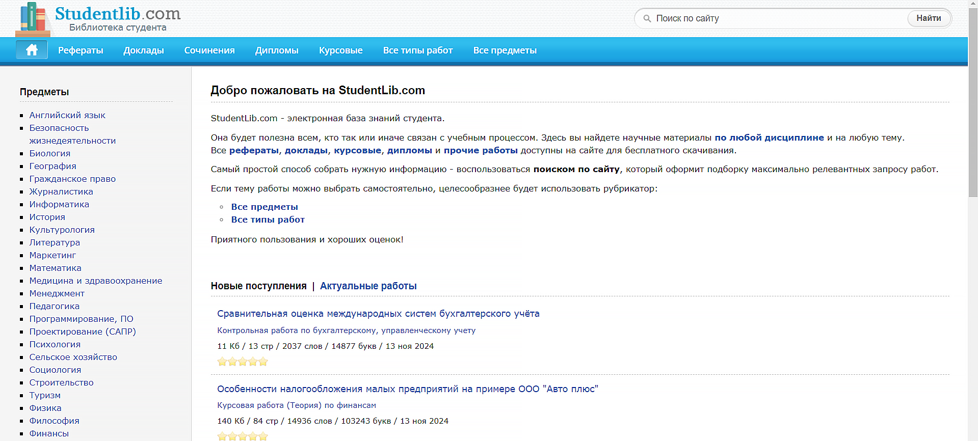Open Маркетинг subject link
Screen dimensions: 978x441
point(52,255)
